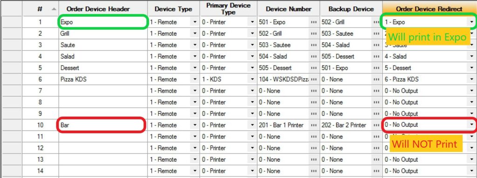Expand Device Type dropdown in row 1
The image size is (477, 178).
pyautogui.click(x=195, y=22)
